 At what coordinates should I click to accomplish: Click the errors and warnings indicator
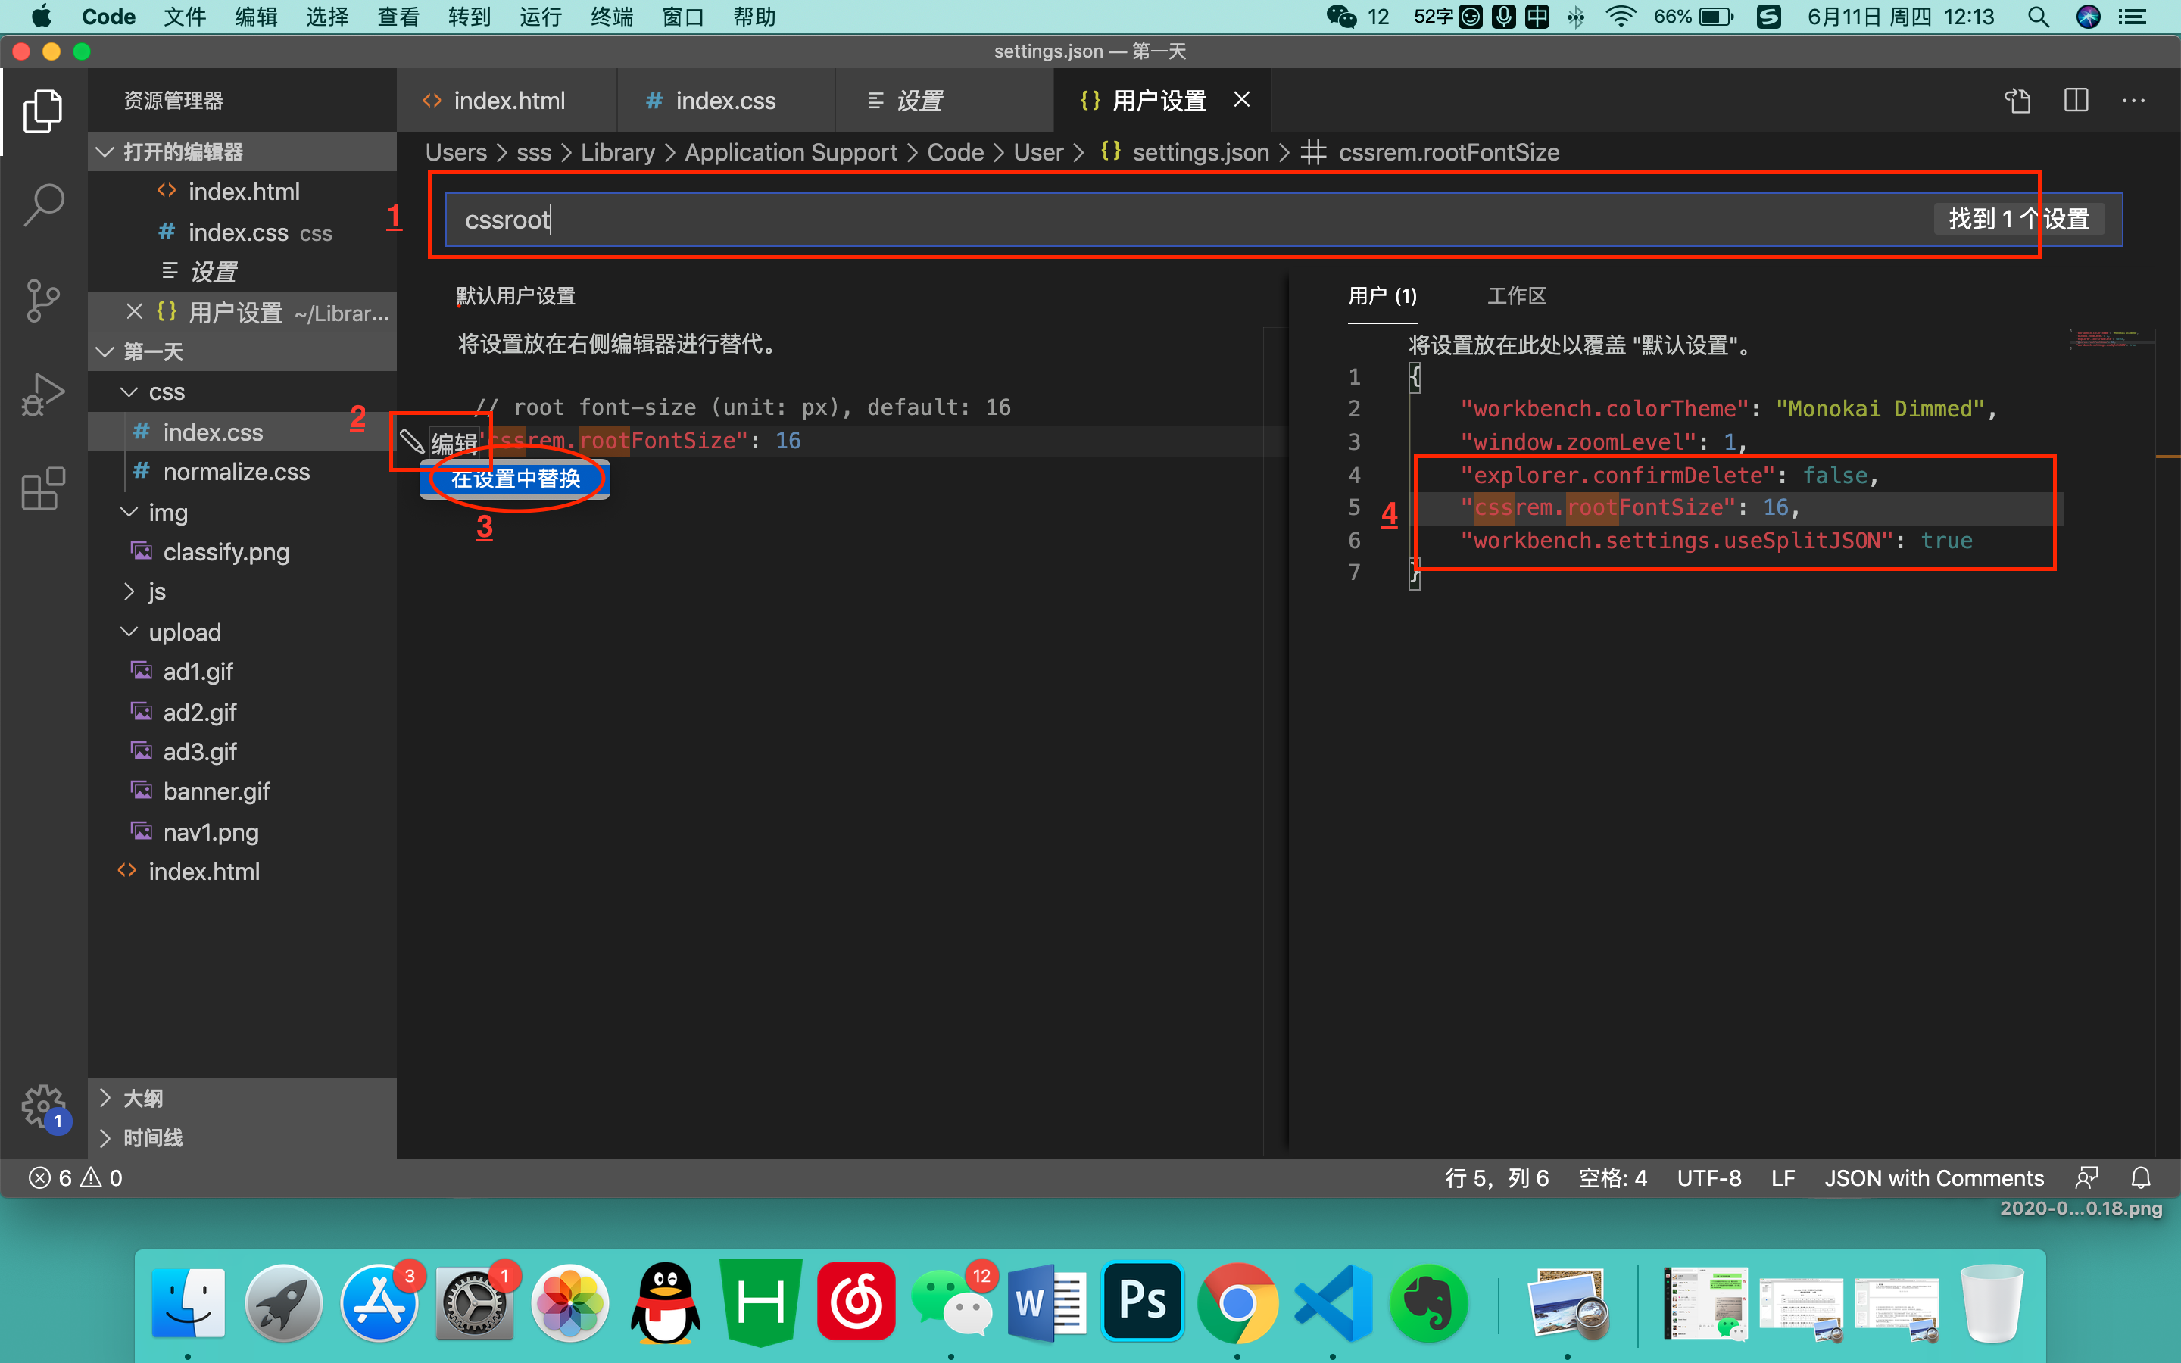(75, 1177)
